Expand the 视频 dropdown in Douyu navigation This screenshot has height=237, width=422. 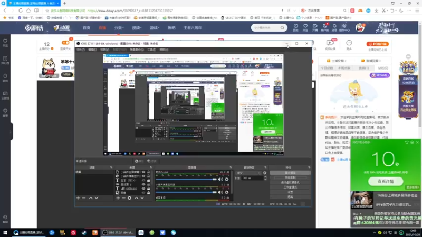137,28
